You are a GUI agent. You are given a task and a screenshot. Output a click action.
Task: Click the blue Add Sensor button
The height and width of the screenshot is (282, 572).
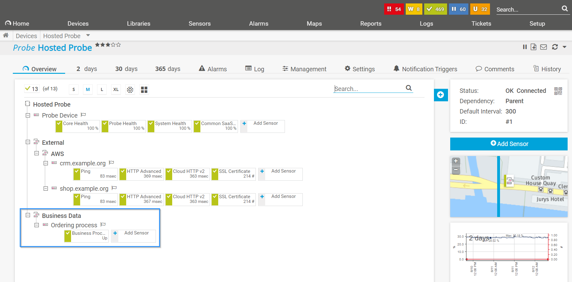(x=508, y=144)
